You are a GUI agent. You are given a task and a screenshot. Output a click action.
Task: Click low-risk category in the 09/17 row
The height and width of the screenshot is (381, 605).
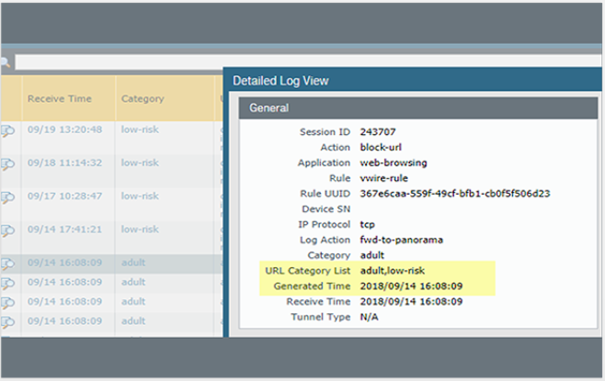click(140, 196)
